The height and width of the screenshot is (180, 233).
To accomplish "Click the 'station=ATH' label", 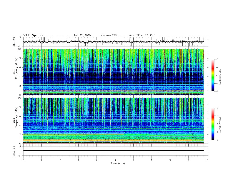I will [x=109, y=35].
